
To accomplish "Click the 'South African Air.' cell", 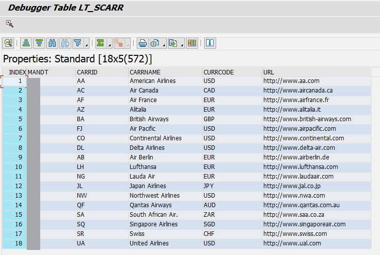I will tap(165, 215).
